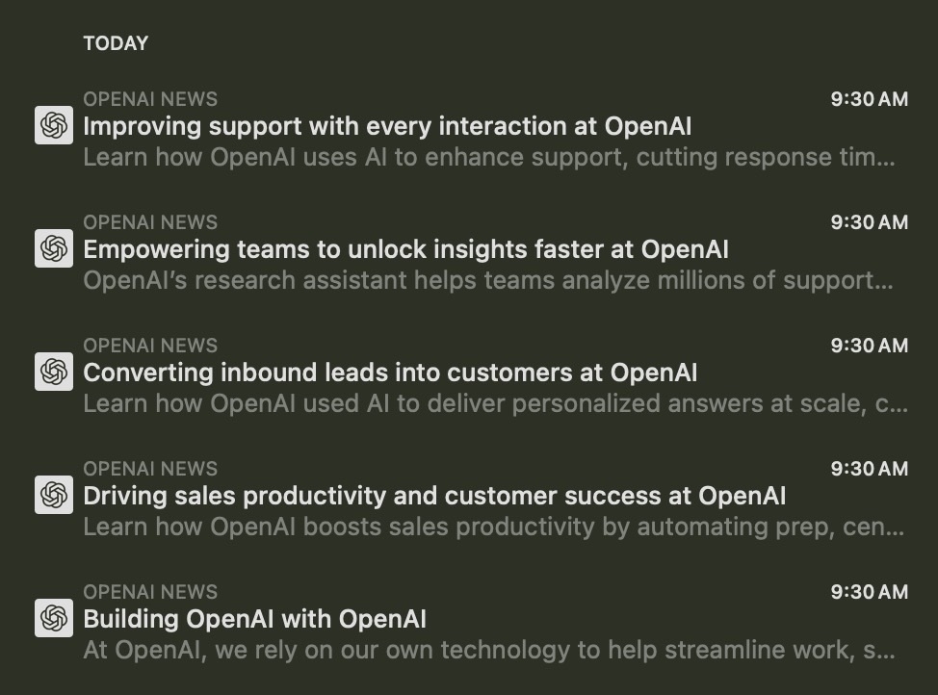
Task: Open "Driving sales productivity and customer success" headline
Action: (434, 496)
